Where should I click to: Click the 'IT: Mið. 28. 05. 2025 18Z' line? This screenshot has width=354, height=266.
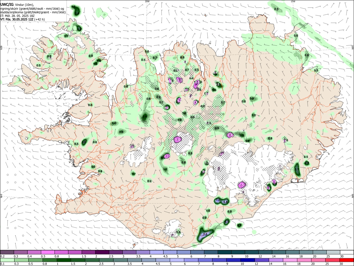(x=17, y=16)
